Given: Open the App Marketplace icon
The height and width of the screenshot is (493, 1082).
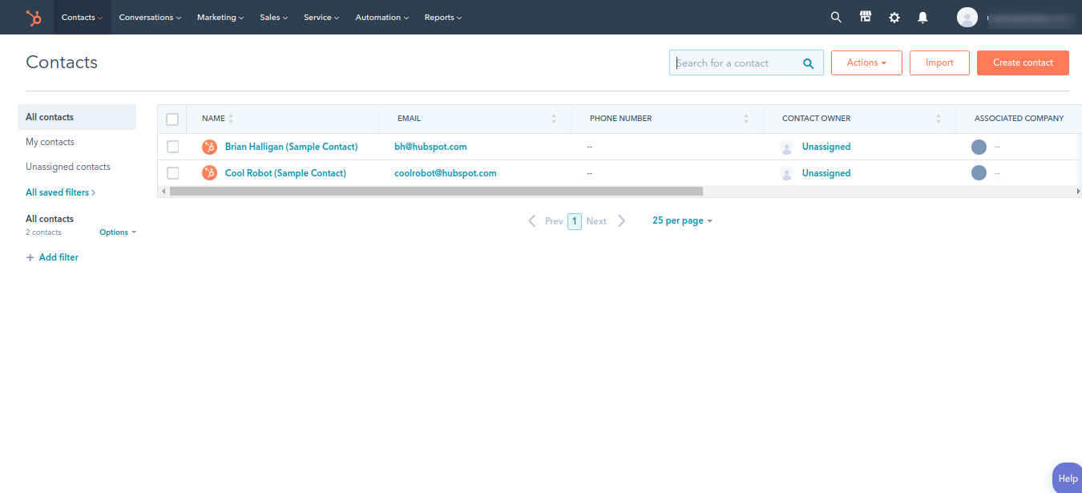Looking at the screenshot, I should (x=865, y=17).
